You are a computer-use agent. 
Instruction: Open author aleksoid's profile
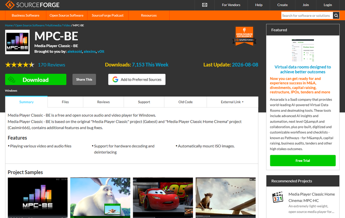pos(74,51)
